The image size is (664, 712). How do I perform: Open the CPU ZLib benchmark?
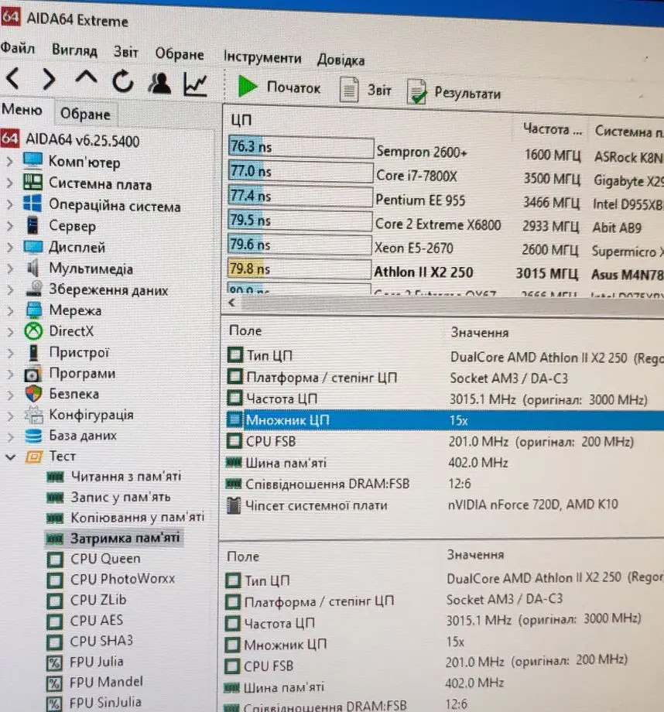pos(87,601)
